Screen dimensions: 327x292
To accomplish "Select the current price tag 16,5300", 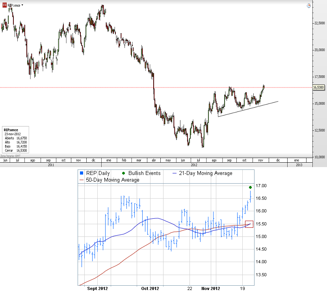I will click(318, 87).
